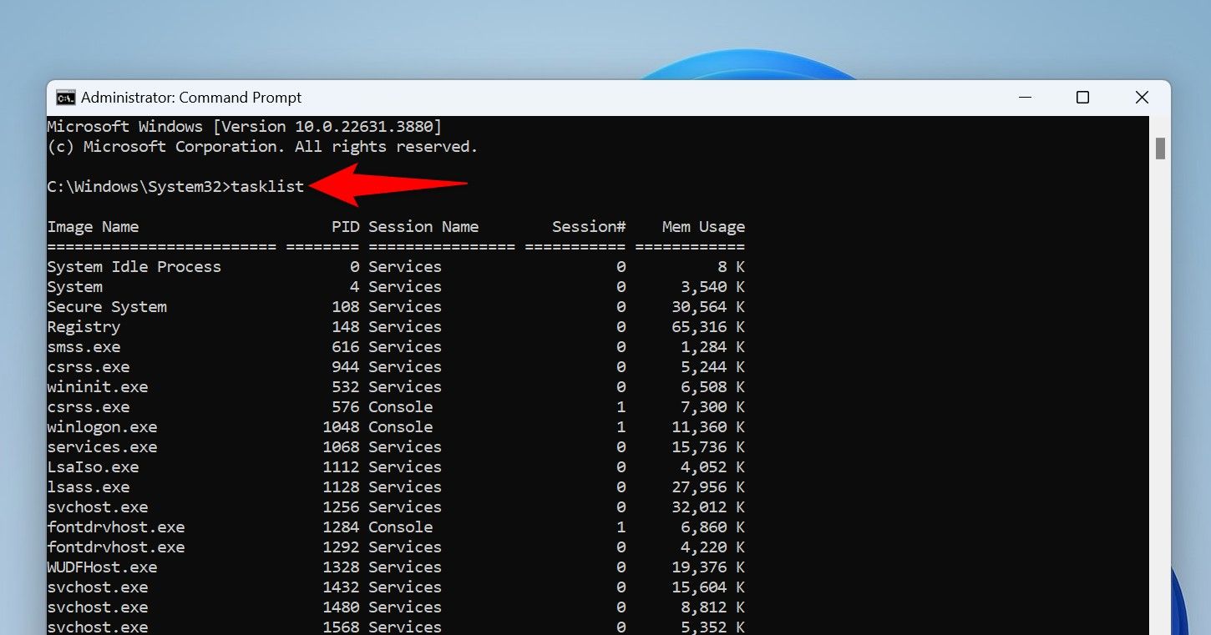Screen dimensions: 1211x635
Task: Select the 'smss.exe' process name
Action: [84, 347]
